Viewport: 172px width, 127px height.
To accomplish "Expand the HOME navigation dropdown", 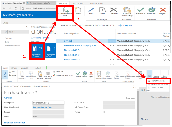I will [12, 32].
